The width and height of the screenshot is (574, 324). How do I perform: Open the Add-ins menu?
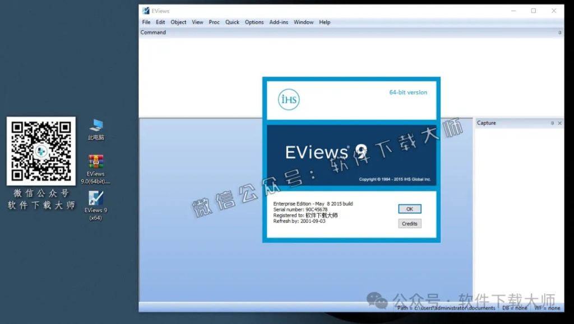pos(279,22)
